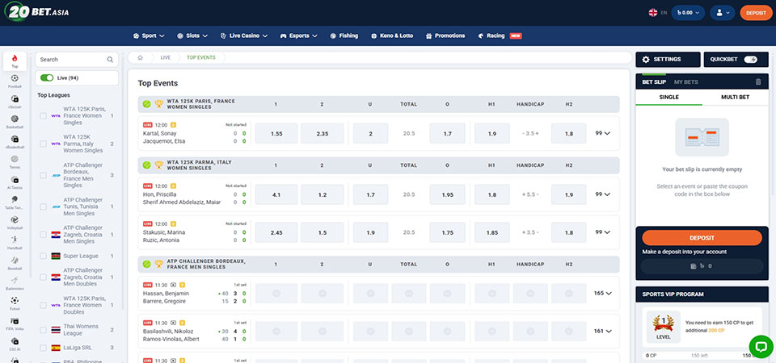Bet on Sherif Ahmed Abdelaziz at 1.2
Viewport: 776px width, 363px height.
tap(323, 194)
